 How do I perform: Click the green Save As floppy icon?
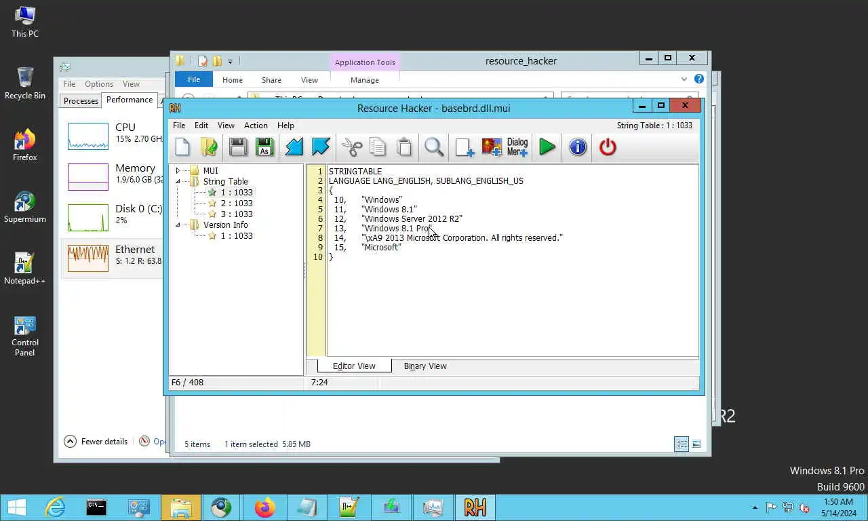pos(264,147)
